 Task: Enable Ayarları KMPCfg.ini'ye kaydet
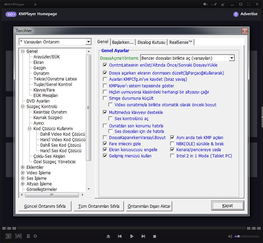(105, 79)
